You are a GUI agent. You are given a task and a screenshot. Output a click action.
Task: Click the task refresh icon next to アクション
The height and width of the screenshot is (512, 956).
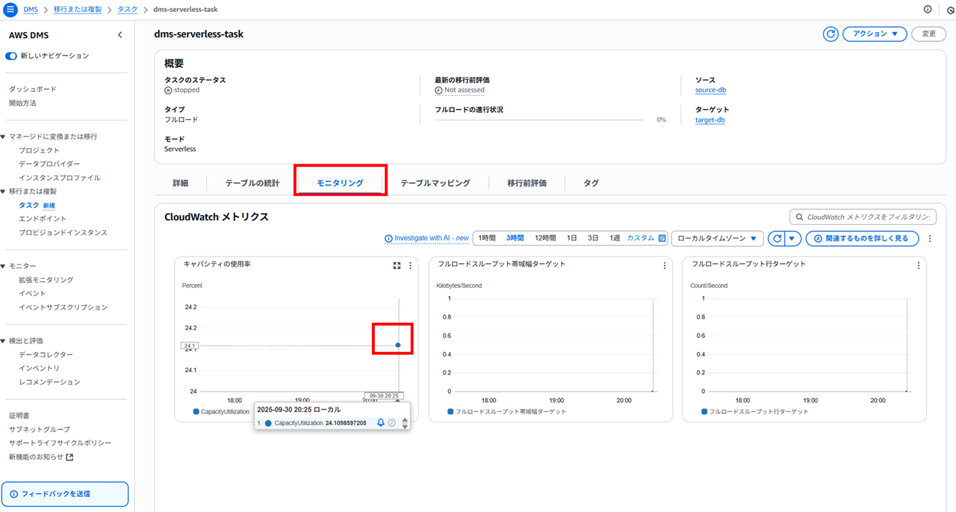click(830, 34)
